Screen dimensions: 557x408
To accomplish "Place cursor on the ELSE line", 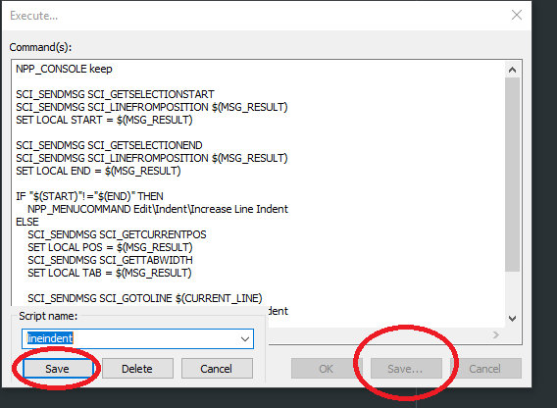I will coord(27,222).
